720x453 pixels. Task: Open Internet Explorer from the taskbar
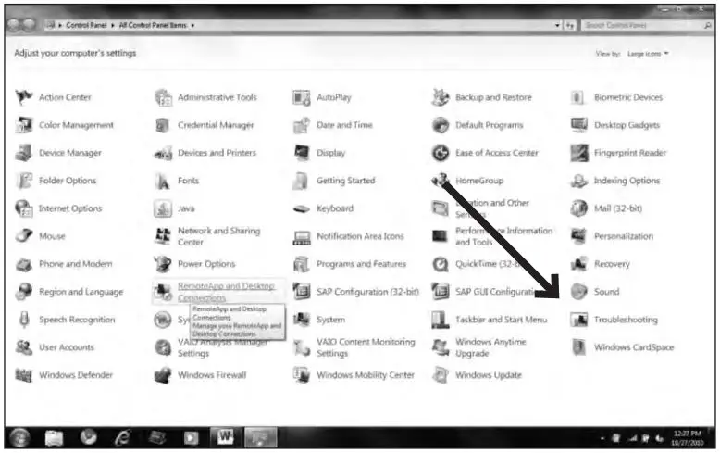(x=122, y=437)
